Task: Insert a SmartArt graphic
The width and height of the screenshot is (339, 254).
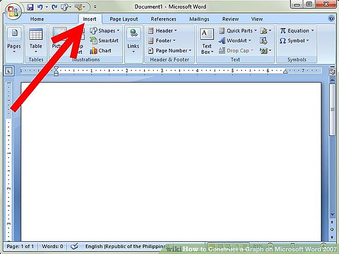Action: pos(104,41)
